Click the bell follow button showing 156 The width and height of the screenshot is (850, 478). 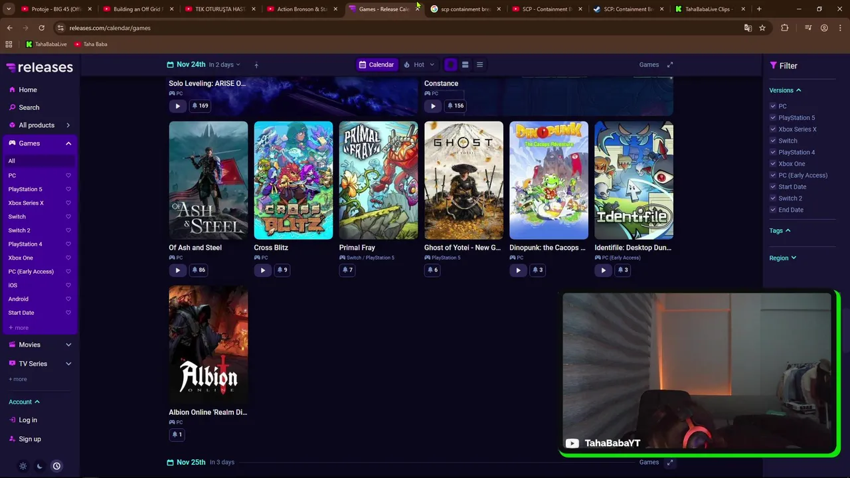(456, 106)
